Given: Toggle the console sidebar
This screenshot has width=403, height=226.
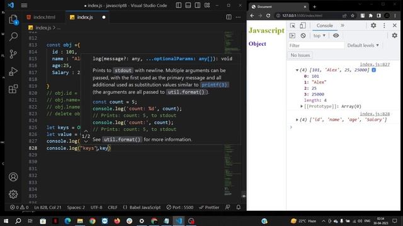Looking at the screenshot, I should tap(292, 36).
